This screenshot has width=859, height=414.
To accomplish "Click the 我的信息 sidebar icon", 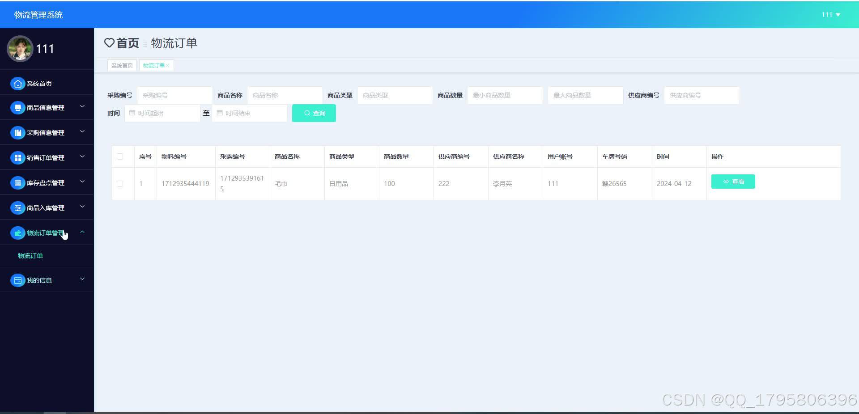I will (x=17, y=280).
